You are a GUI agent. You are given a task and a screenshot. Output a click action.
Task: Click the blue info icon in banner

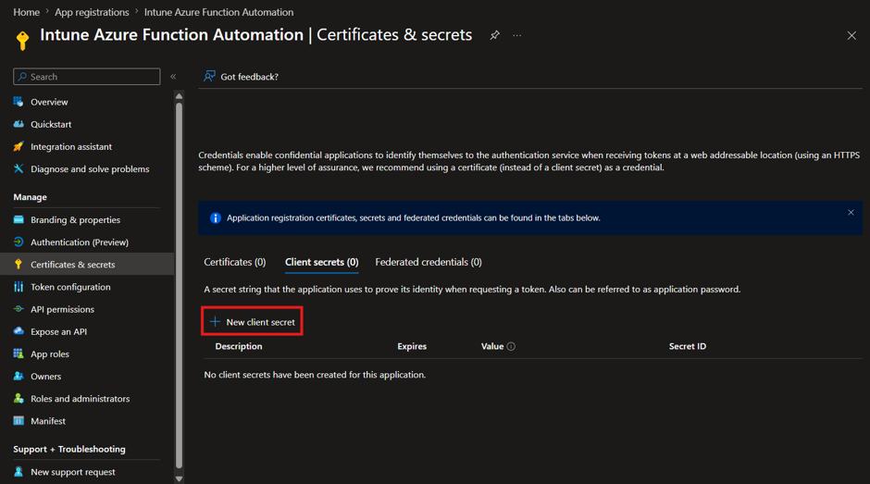click(216, 217)
